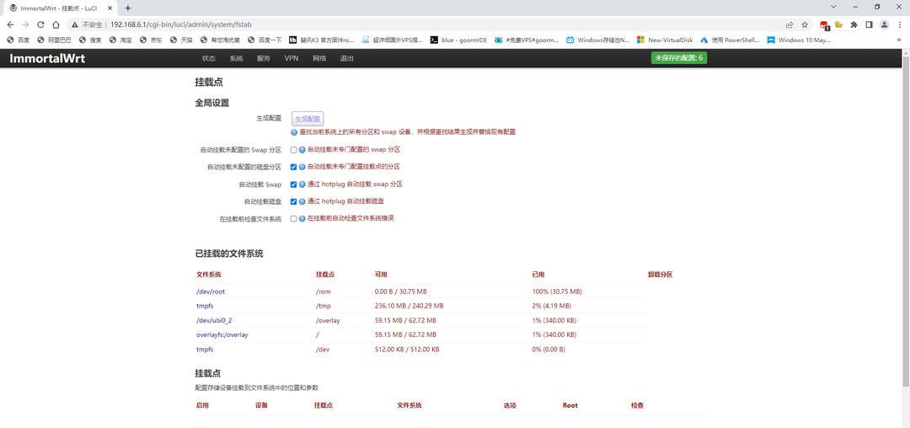This screenshot has height=428, width=910.
Task: Open a new browser tab with plus
Action: [x=128, y=8]
